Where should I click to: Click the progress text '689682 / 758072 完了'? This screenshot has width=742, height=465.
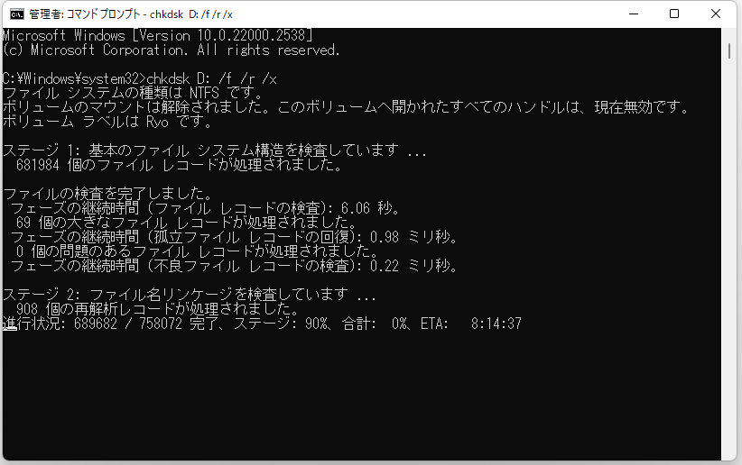tap(146, 324)
